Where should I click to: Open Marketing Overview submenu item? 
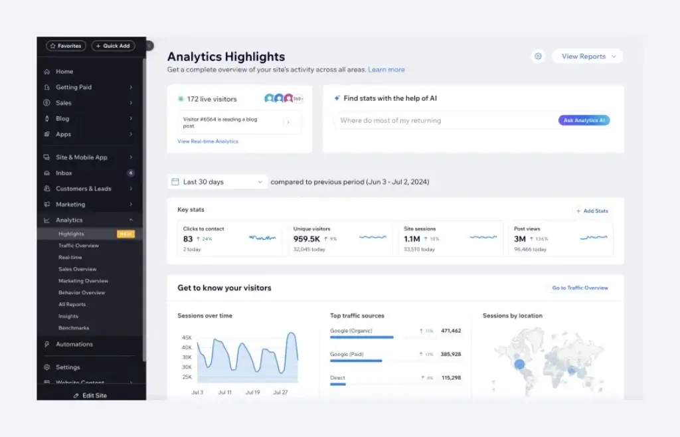(x=83, y=281)
